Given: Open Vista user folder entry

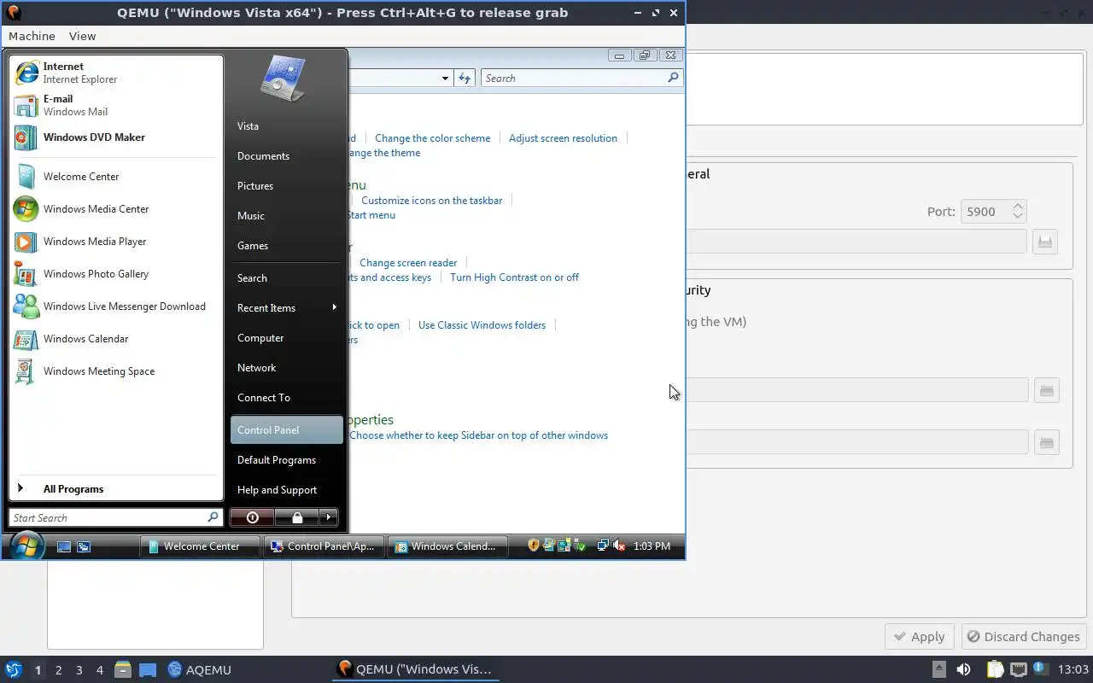Looking at the screenshot, I should tap(286, 126).
